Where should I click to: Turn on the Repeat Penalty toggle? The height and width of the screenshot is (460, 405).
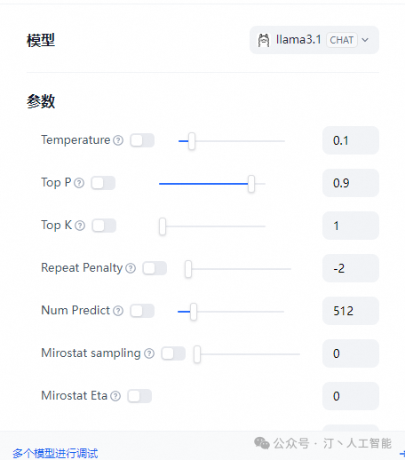pyautogui.click(x=155, y=268)
